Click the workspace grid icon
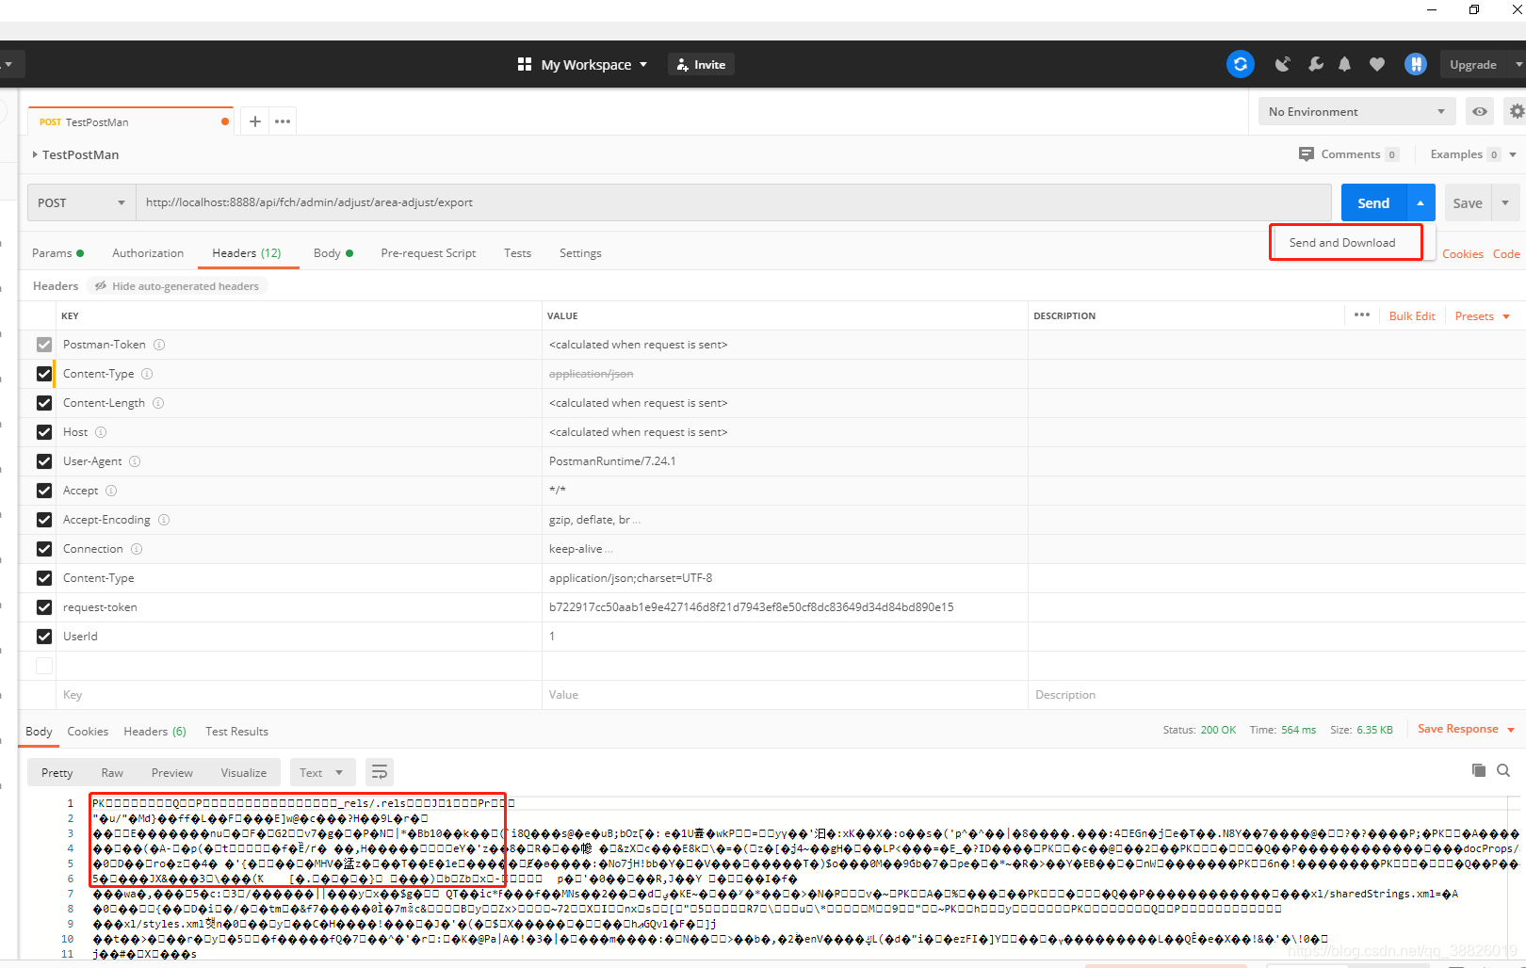 [x=525, y=64]
